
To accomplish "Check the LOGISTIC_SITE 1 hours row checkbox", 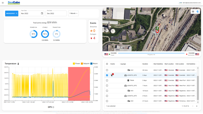I will tap(107, 85).
